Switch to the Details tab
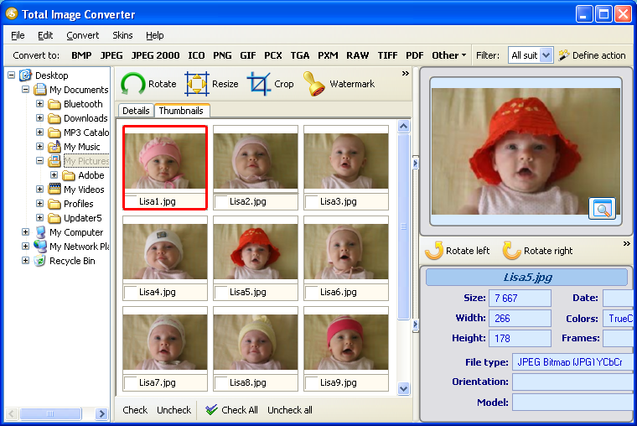 [135, 111]
